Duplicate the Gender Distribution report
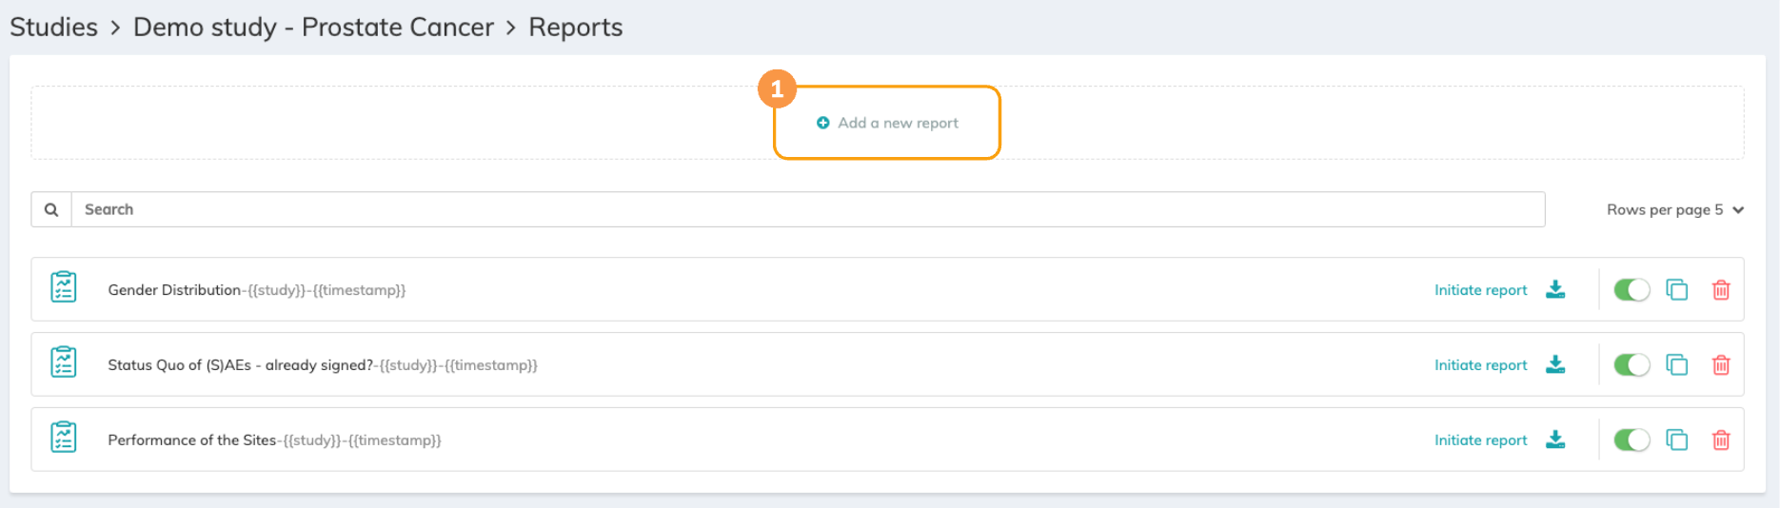This screenshot has height=508, width=1780. pos(1676,289)
